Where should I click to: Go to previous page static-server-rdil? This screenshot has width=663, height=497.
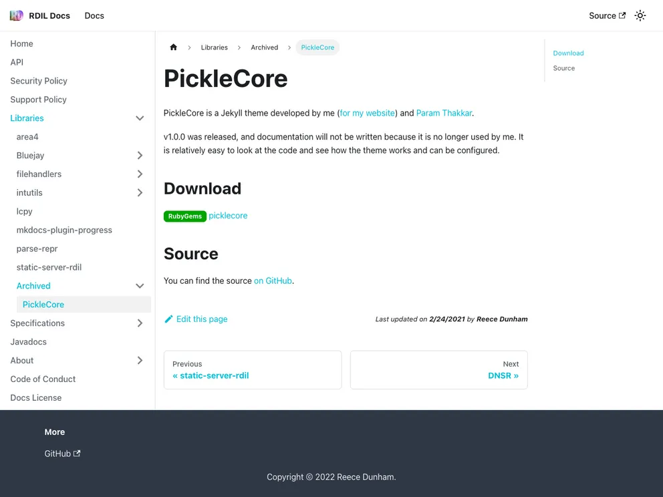pos(253,370)
